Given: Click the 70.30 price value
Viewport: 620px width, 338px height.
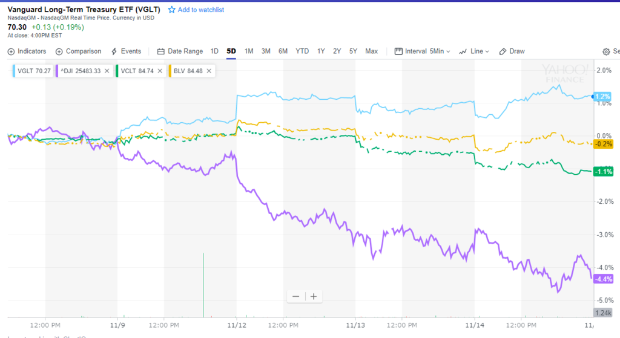Looking at the screenshot, I should pyautogui.click(x=17, y=27).
